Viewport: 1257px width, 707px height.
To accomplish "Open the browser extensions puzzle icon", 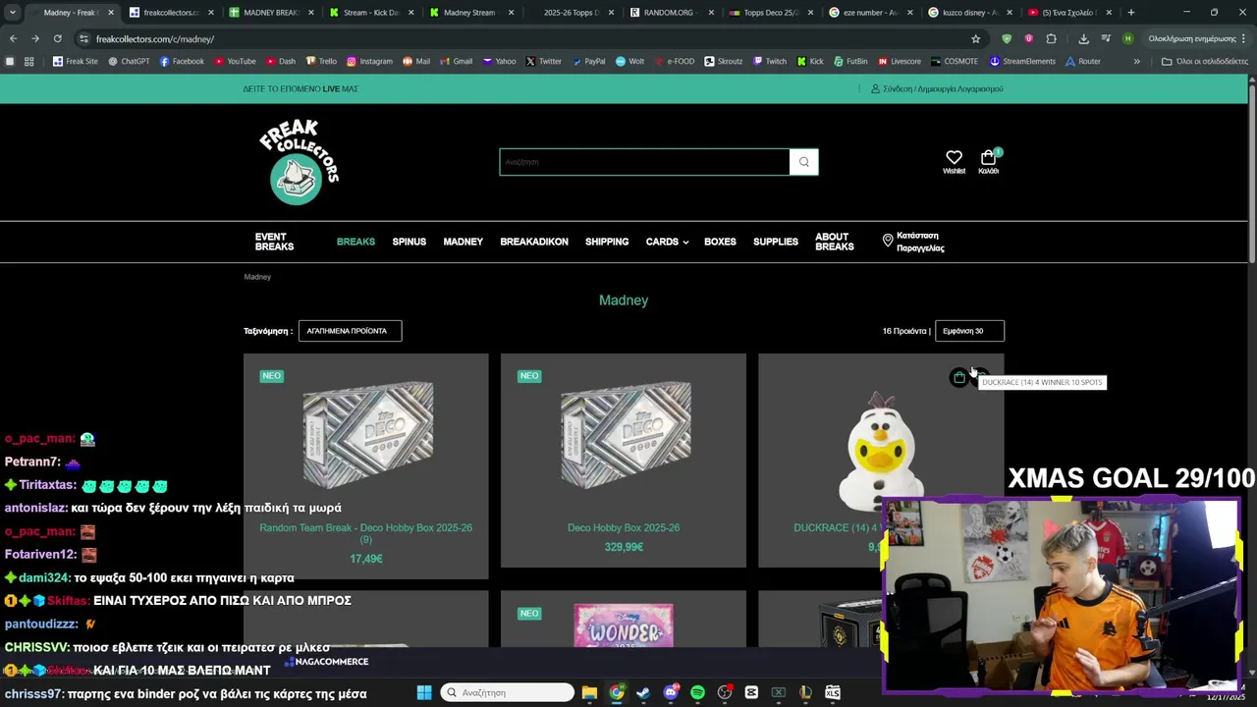I will click(1051, 38).
